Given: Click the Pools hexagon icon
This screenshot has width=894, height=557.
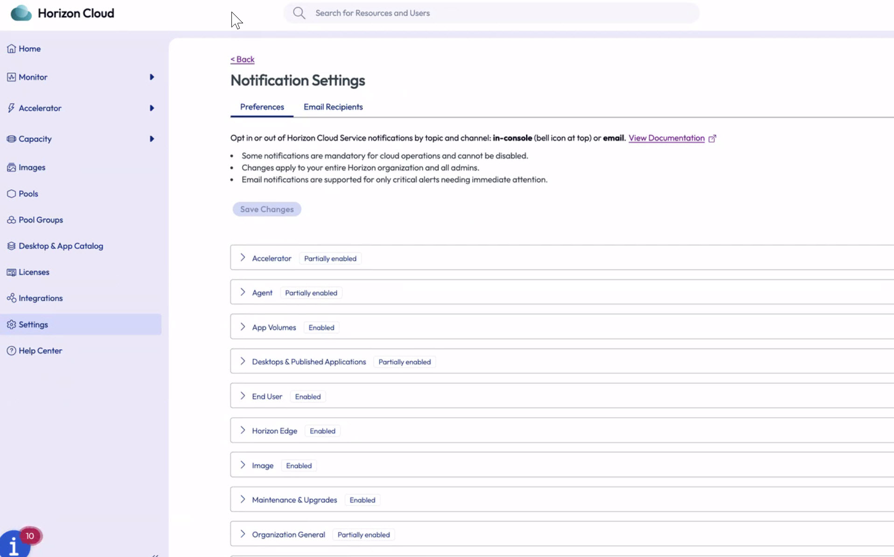Looking at the screenshot, I should click(12, 193).
